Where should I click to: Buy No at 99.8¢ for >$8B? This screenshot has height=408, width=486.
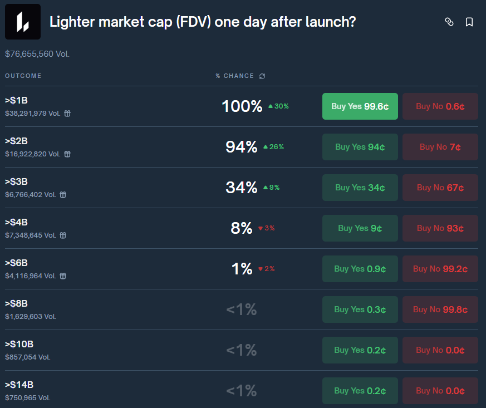pyautogui.click(x=440, y=309)
